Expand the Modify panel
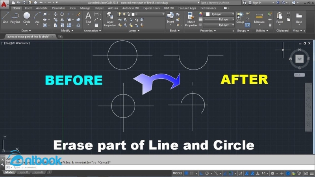This screenshot has width=315, height=177. 67,31
